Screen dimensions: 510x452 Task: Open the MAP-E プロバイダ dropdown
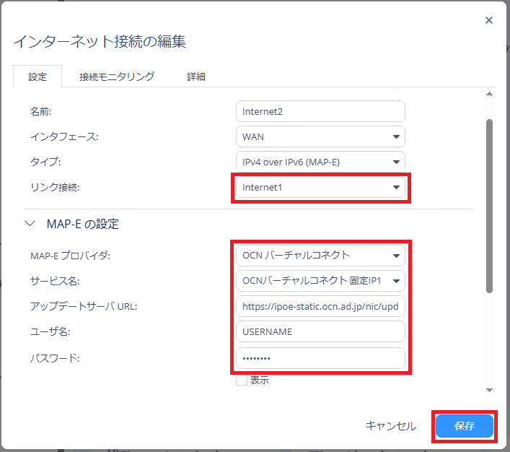pos(320,255)
